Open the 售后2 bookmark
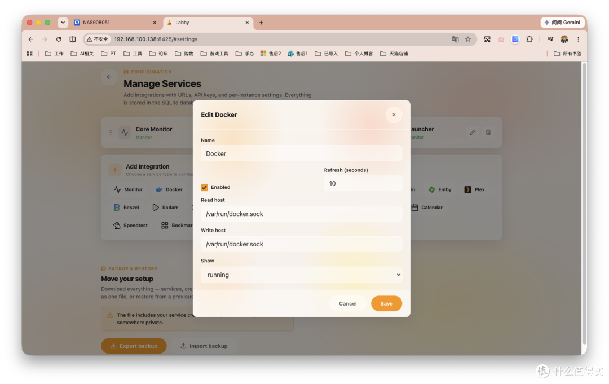 [271, 54]
